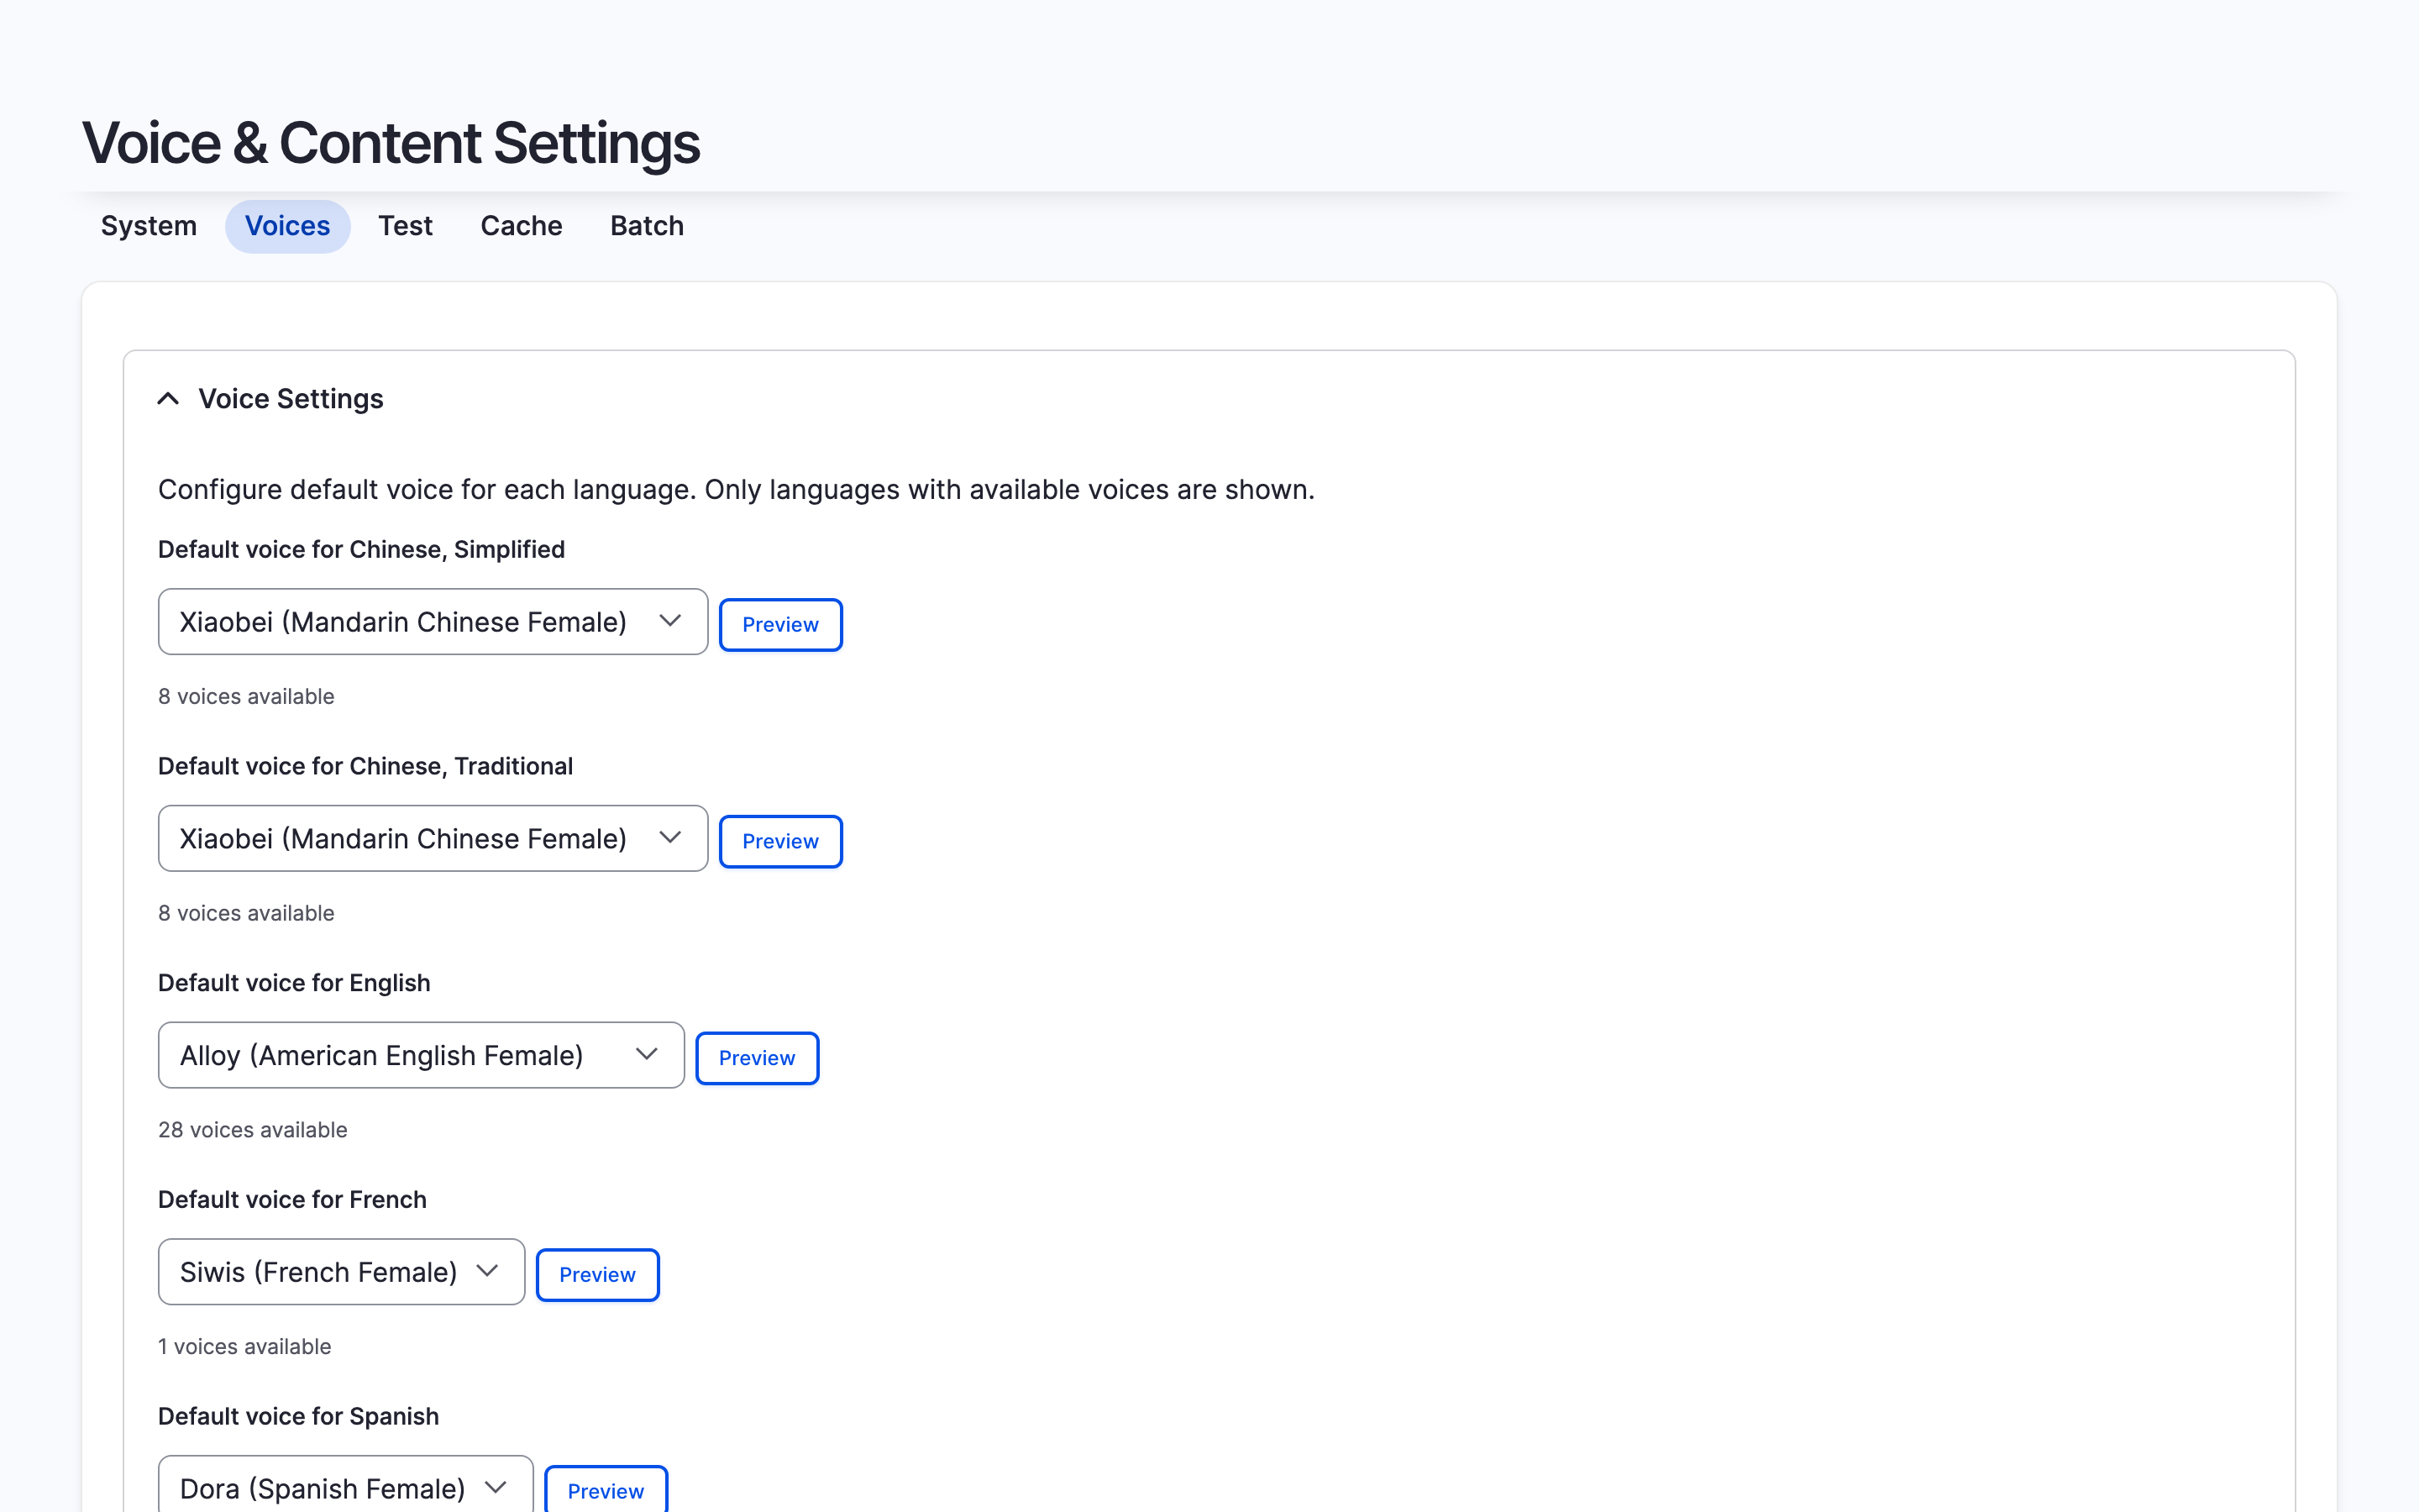Click the Voice & Content Settings heading
This screenshot has height=1512, width=2419.
391,143
